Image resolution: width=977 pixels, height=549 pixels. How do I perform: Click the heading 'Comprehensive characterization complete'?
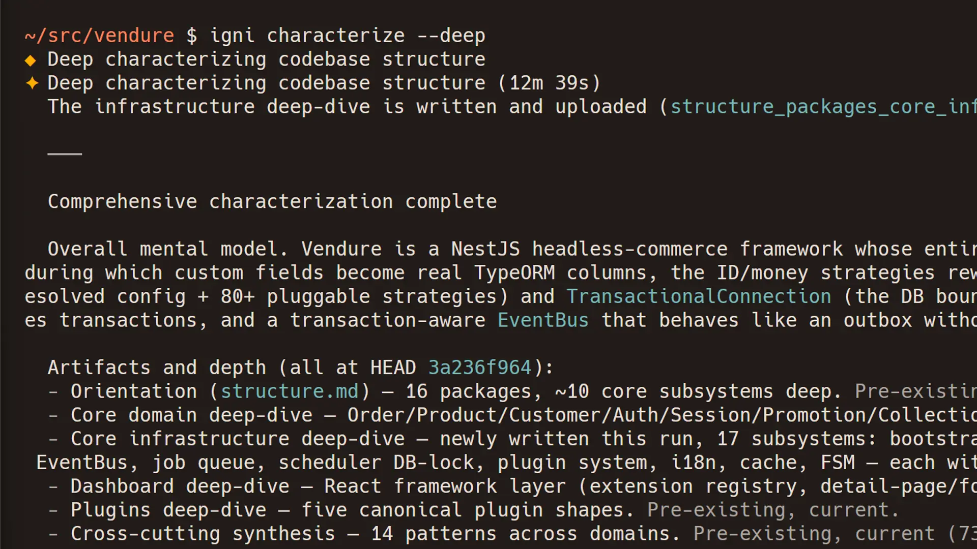[272, 202]
